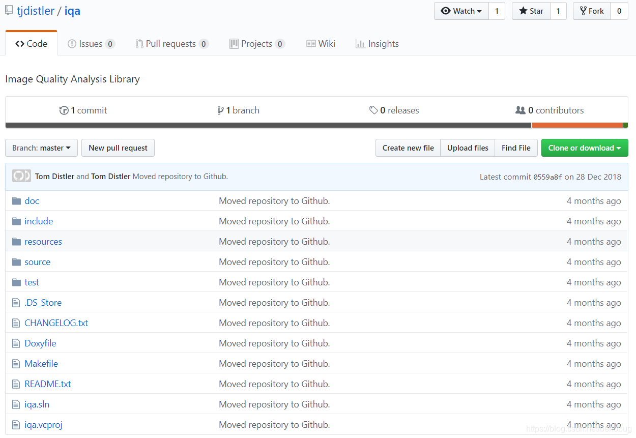Click the README.txt file icon

click(x=16, y=384)
